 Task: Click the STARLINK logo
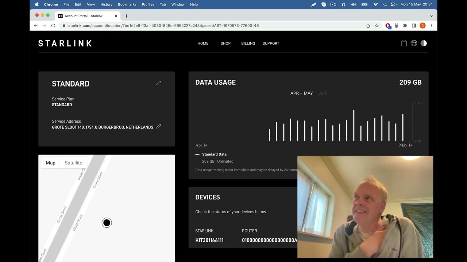point(65,43)
